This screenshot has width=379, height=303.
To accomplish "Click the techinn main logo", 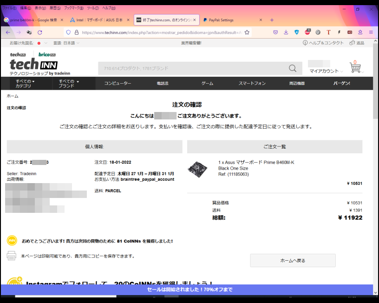I will [33, 65].
